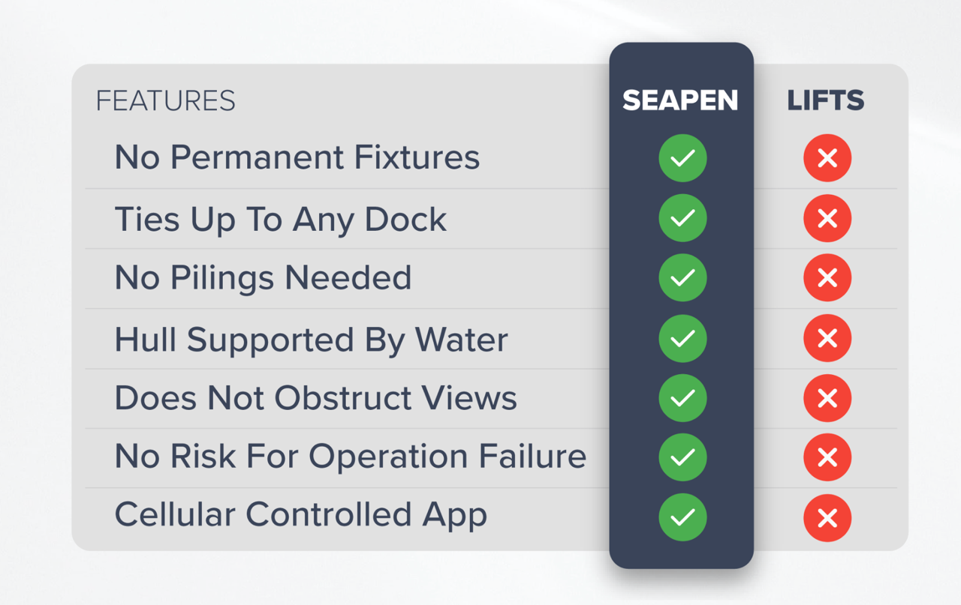Click the No Permanent Fixtures feature text
Screen dimensions: 961x605
click(x=297, y=157)
